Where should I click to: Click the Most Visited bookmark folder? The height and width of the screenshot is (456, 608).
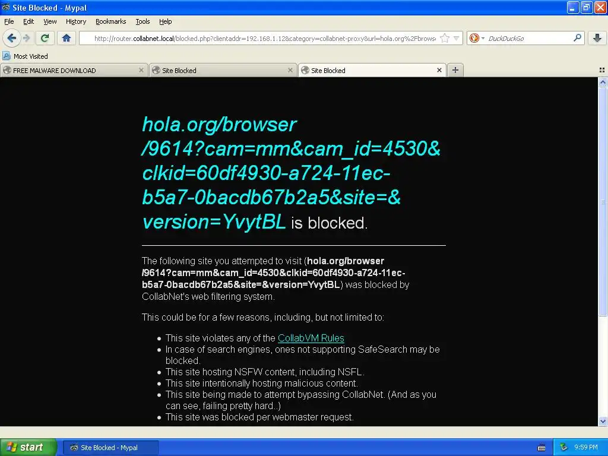25,56
